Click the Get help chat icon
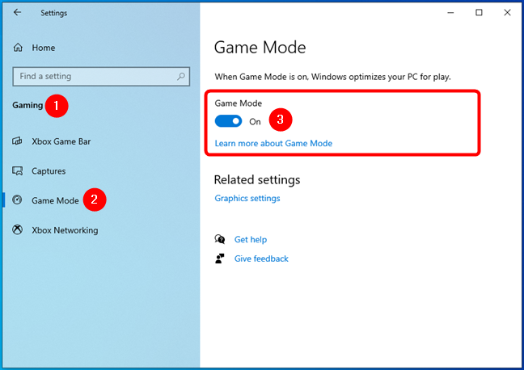The width and height of the screenshot is (524, 370). tap(220, 240)
